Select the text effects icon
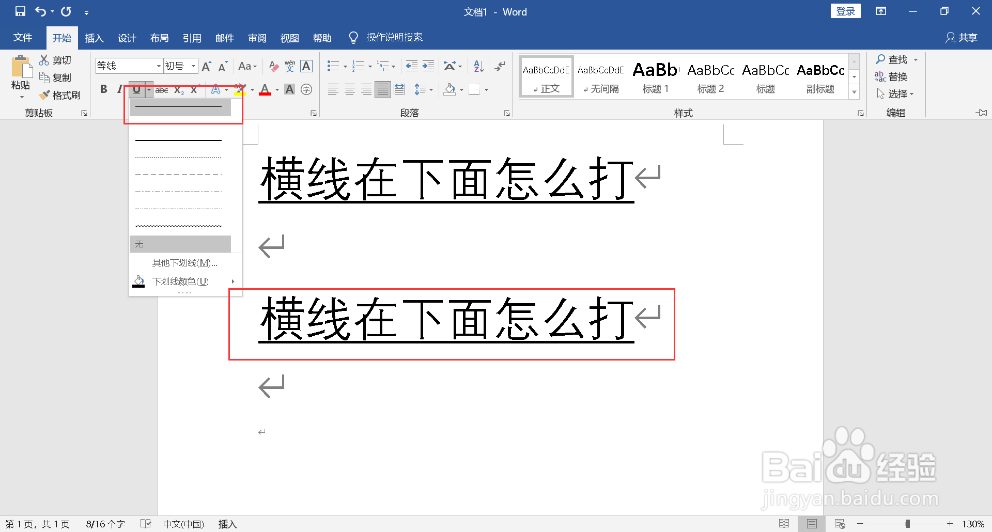This screenshot has width=992, height=532. tap(216, 89)
